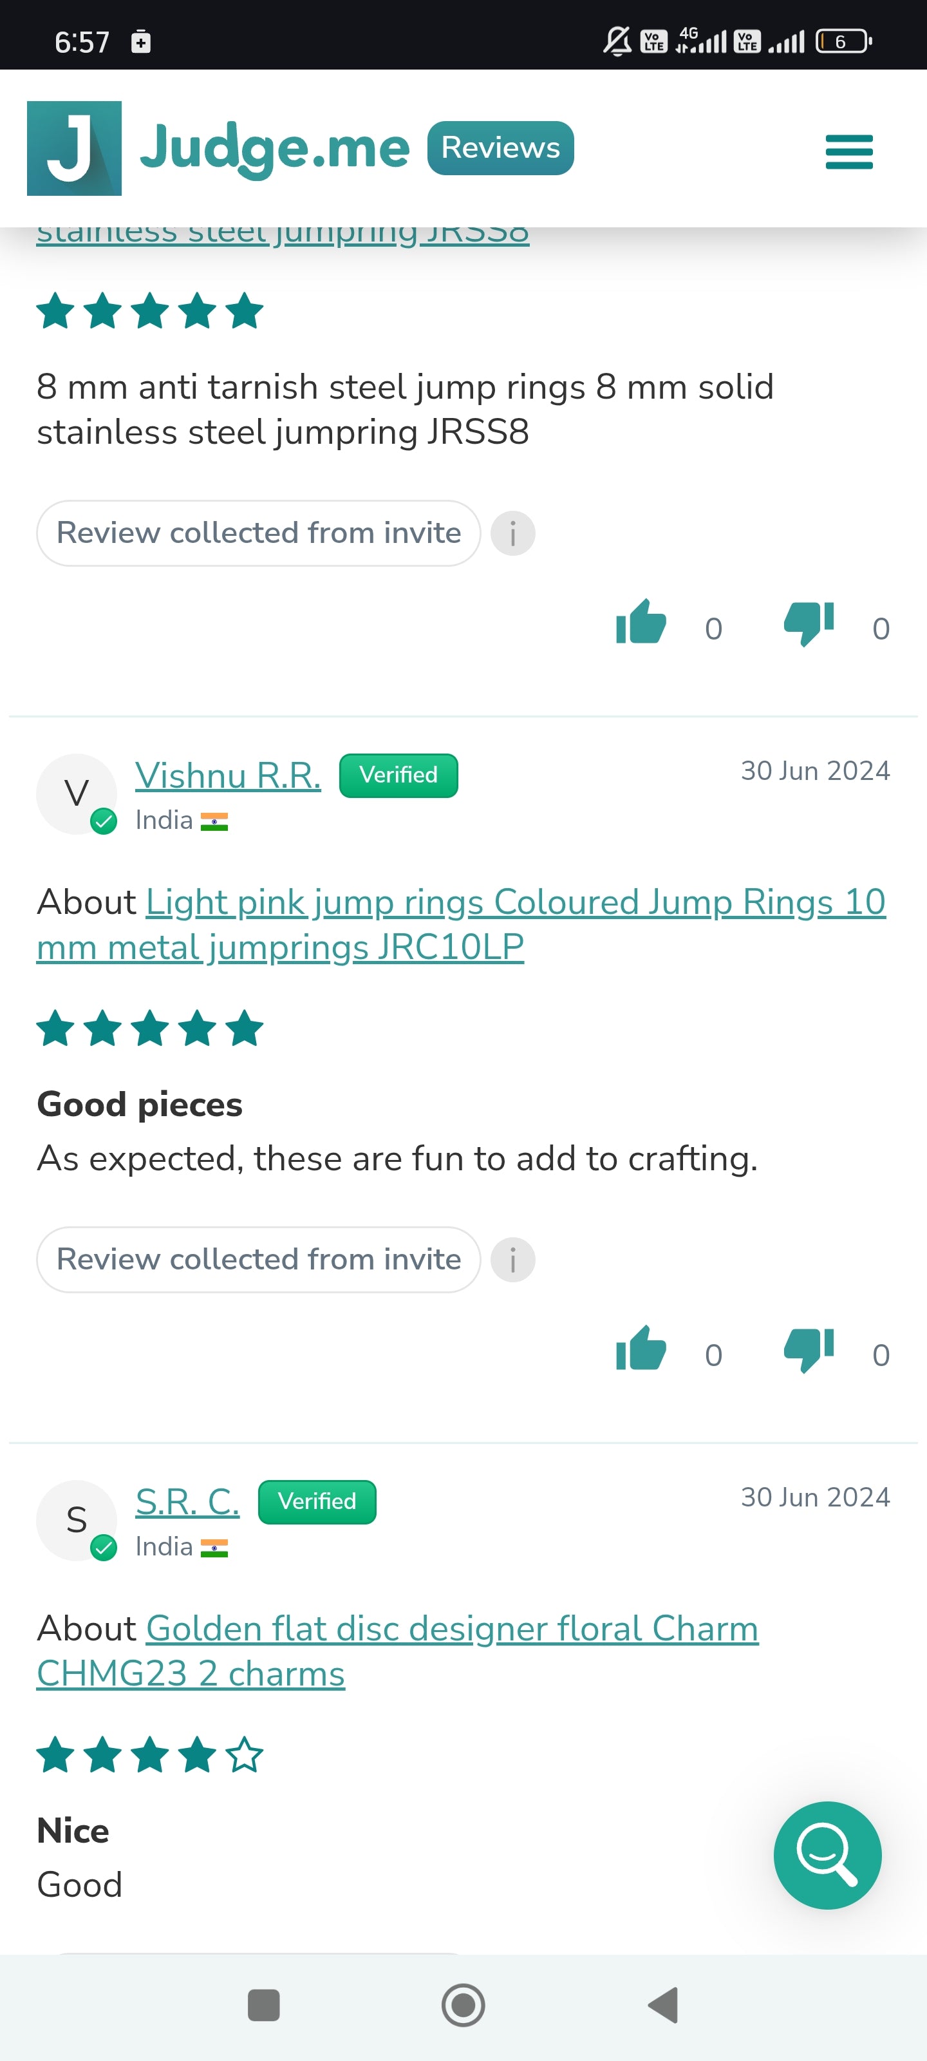Screen dimensions: 927x2061
Task: Tap Vishnu's Review collected from invite badge
Action: tap(258, 1259)
